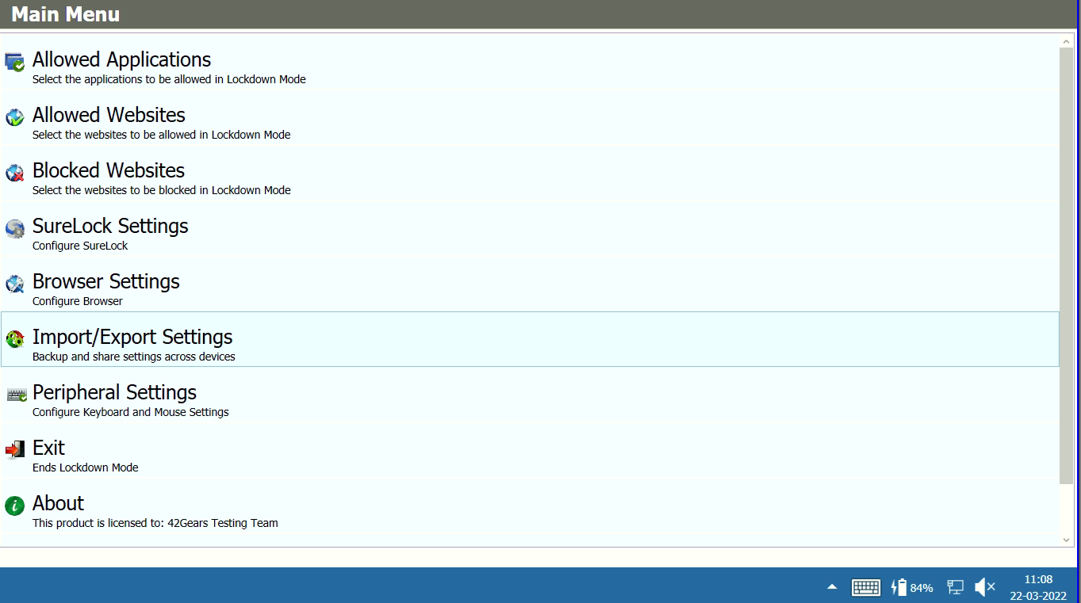The image size is (1081, 603).
Task: Click 'Select the websites to be allowed' text
Action: 161,135
